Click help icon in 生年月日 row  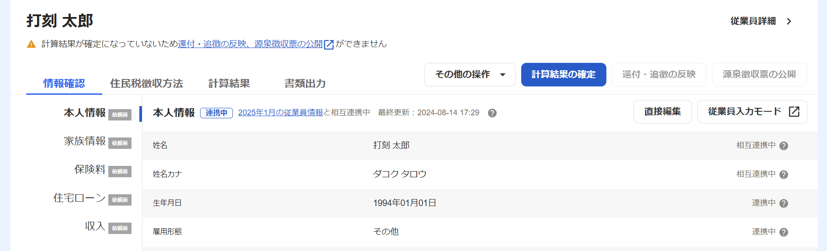[784, 203]
